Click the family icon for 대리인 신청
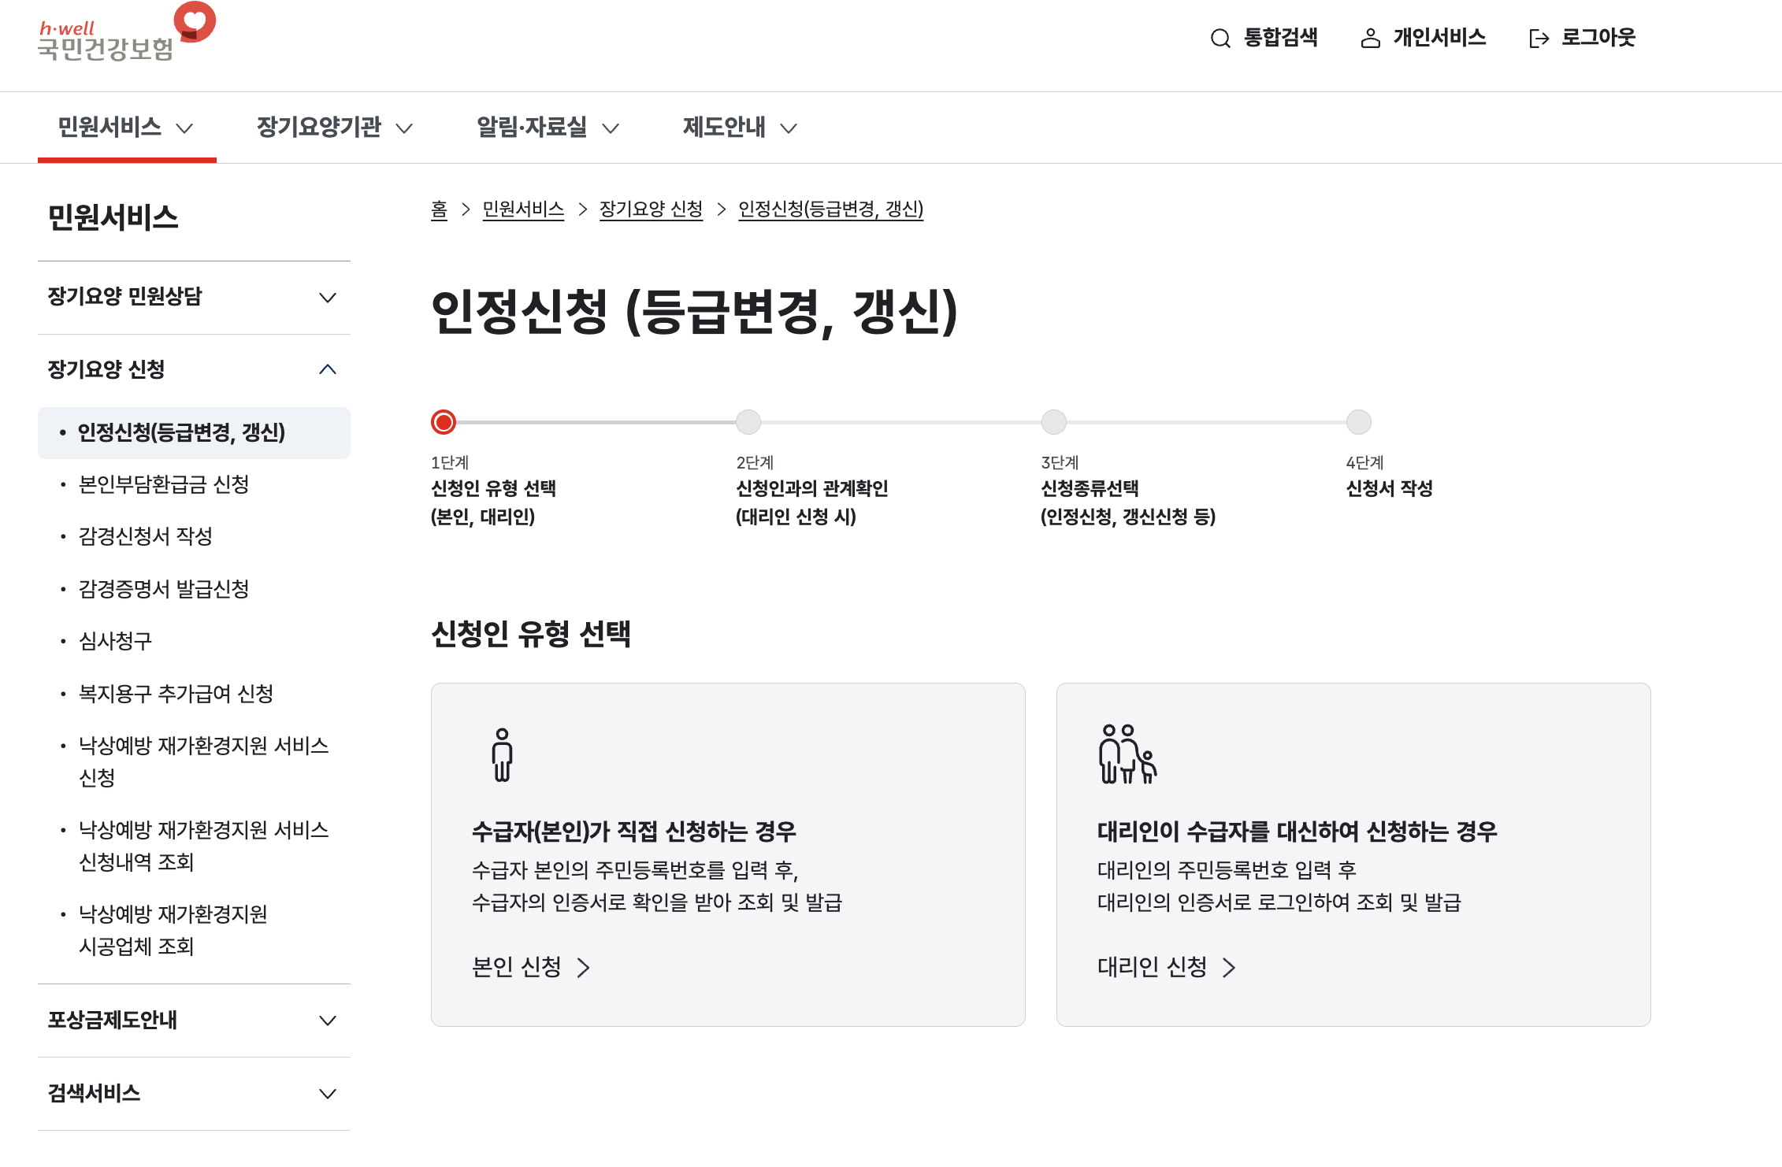1782x1167 pixels. [x=1127, y=754]
